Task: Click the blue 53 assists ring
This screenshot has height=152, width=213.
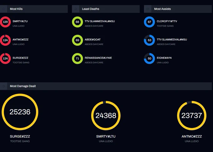Action: pos(149,40)
